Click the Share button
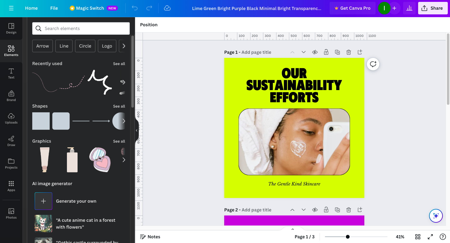Viewport: 450px width, 243px height. pos(433,8)
